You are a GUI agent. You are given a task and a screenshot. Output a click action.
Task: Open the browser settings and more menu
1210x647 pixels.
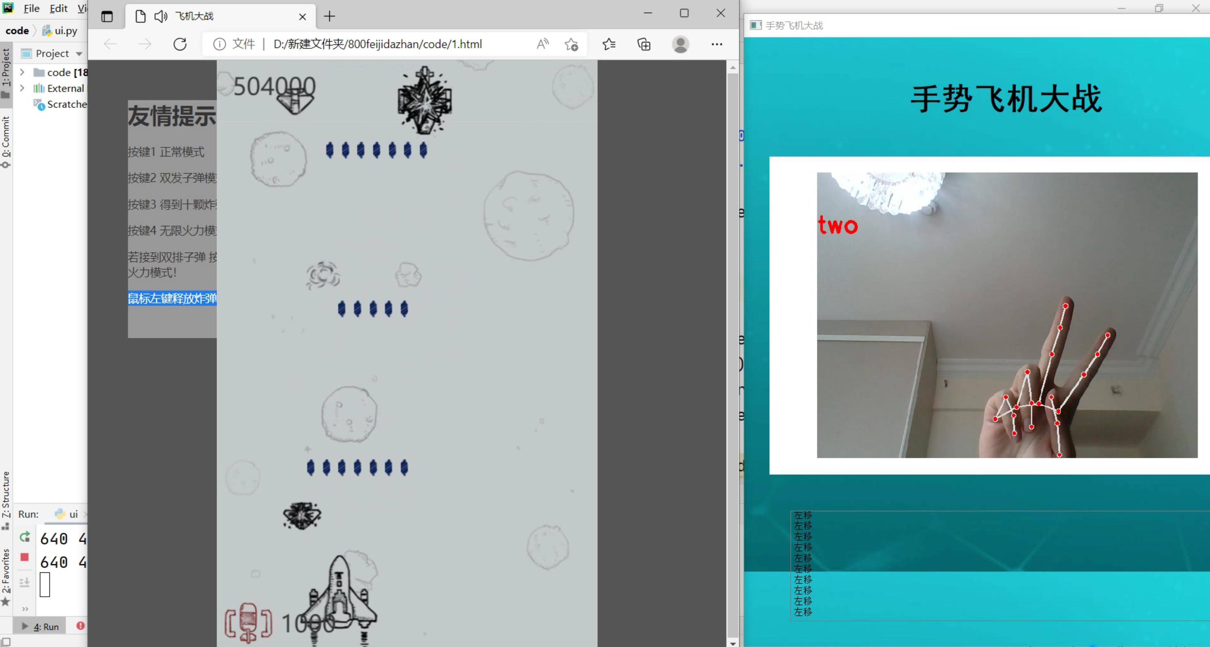[716, 44]
